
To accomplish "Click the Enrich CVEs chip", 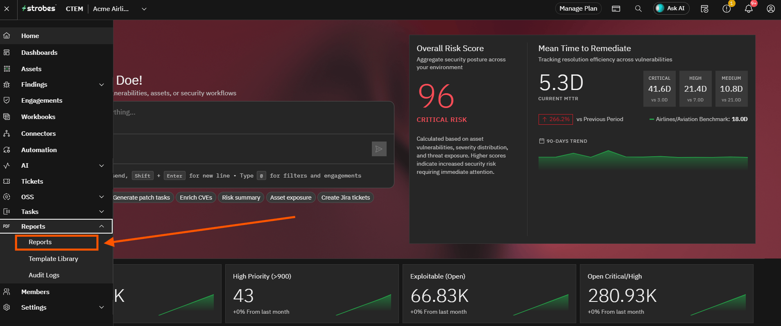I will [x=196, y=198].
